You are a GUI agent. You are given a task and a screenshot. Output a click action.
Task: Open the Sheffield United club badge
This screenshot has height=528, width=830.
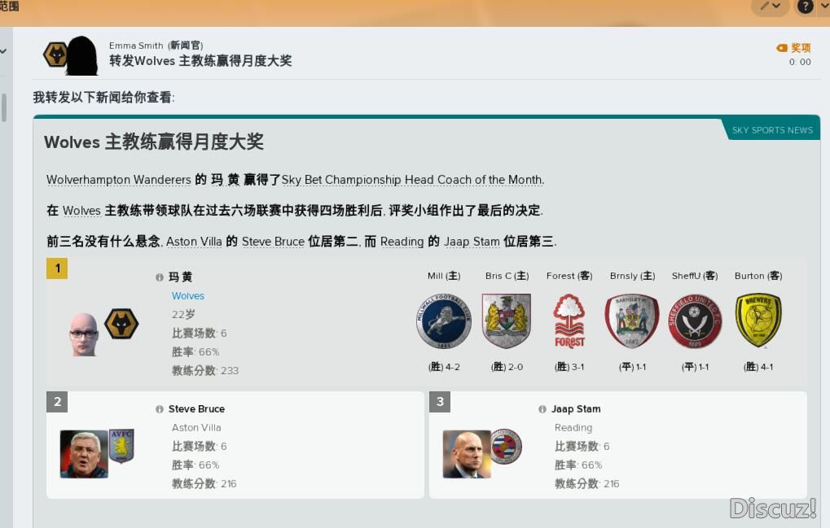(x=695, y=321)
